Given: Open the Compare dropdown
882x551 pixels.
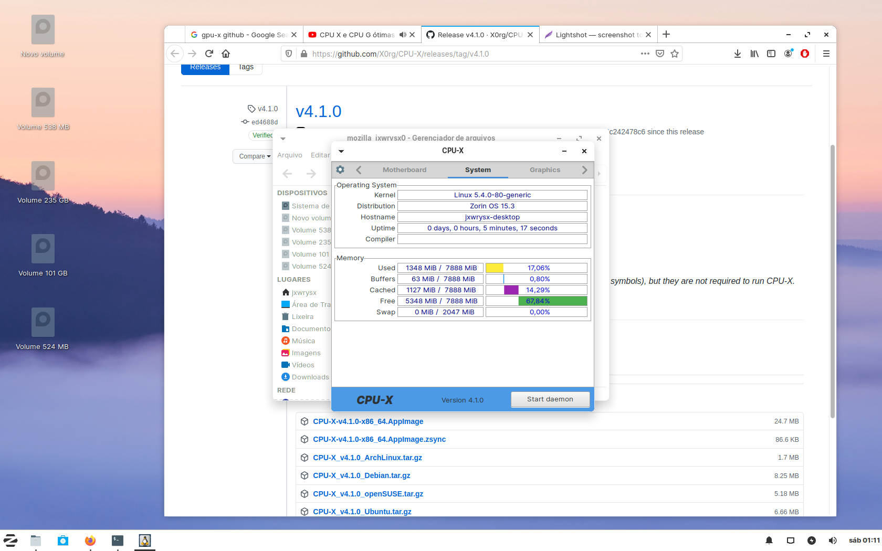Looking at the screenshot, I should (x=254, y=156).
